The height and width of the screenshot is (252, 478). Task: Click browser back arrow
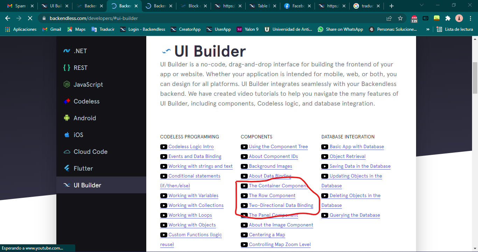tap(8, 18)
